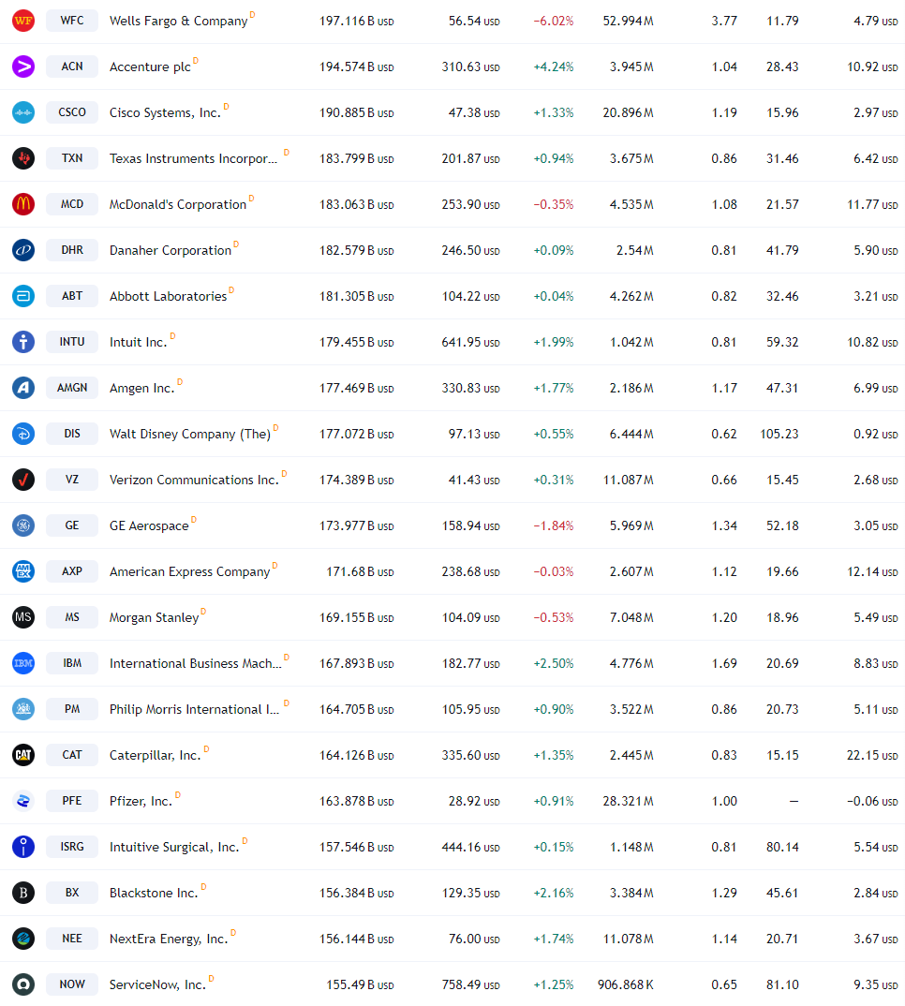Click Intuit price 641.95 USD

[470, 343]
